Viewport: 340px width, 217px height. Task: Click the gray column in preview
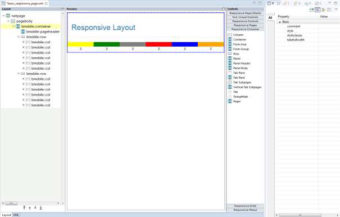(133, 44)
